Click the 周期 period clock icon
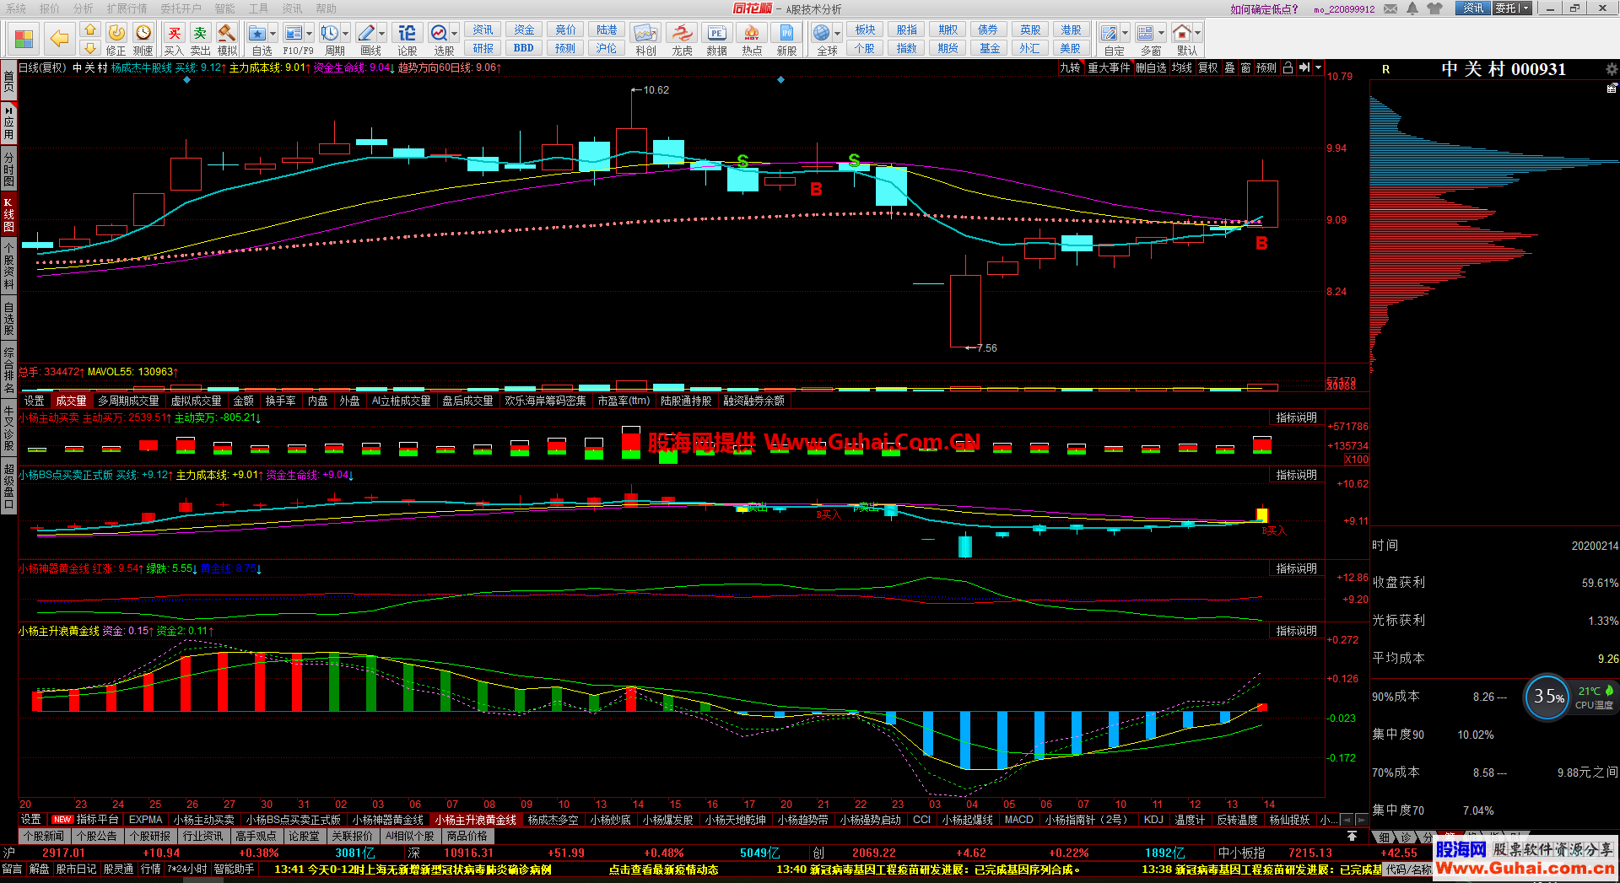 (x=330, y=33)
